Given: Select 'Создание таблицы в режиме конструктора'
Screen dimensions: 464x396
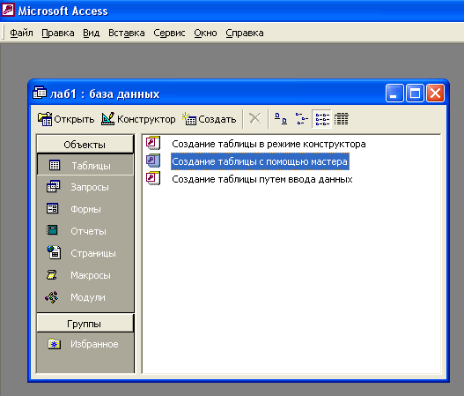Looking at the screenshot, I should pyautogui.click(x=269, y=144).
